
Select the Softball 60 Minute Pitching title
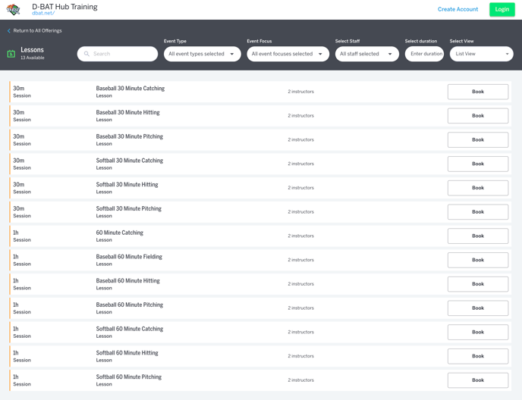click(128, 377)
